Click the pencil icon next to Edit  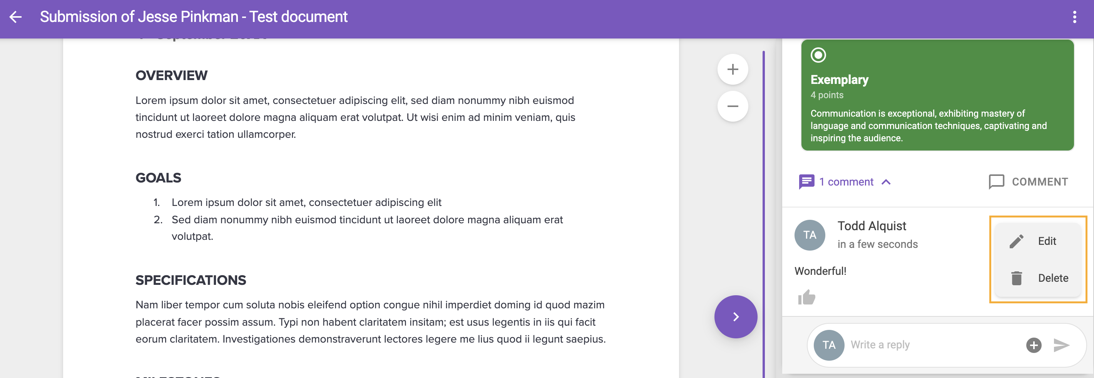tap(1016, 241)
